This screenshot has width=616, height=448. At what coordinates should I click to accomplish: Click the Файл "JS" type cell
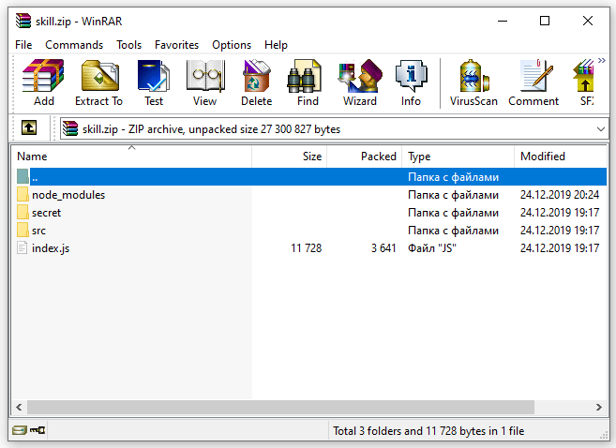[432, 248]
